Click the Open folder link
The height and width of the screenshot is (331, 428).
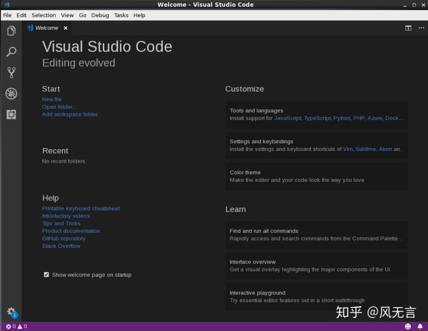tap(59, 107)
